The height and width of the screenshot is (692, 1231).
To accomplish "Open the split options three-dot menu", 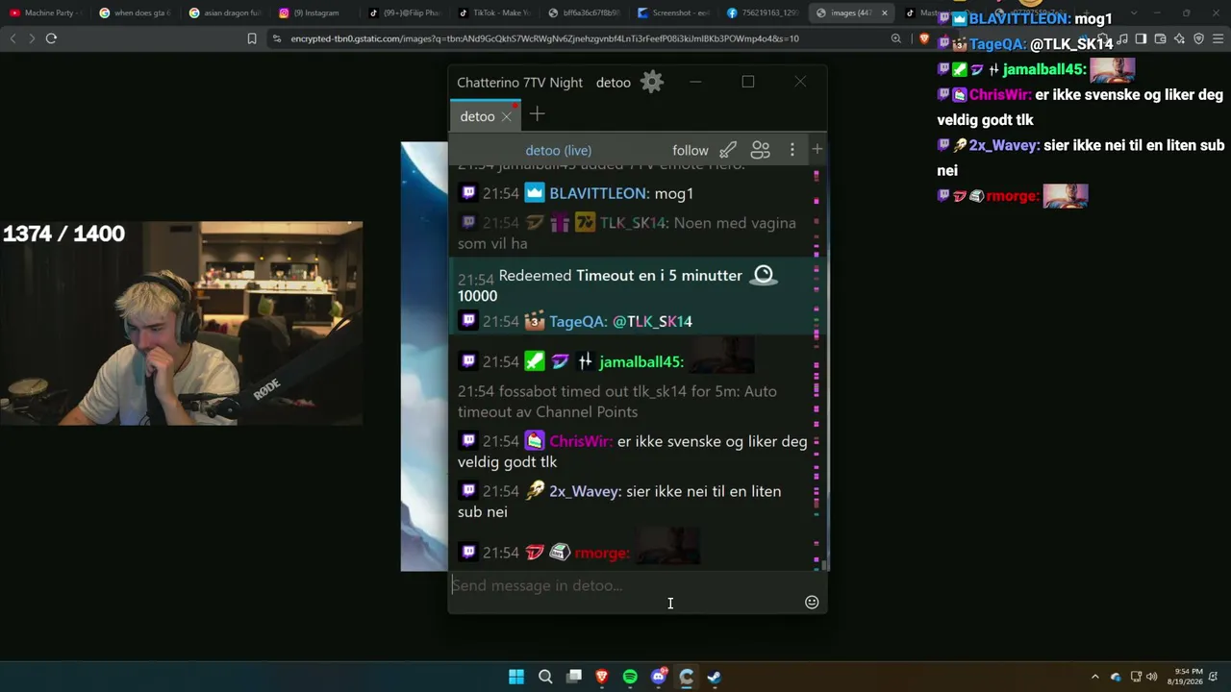I will (792, 150).
